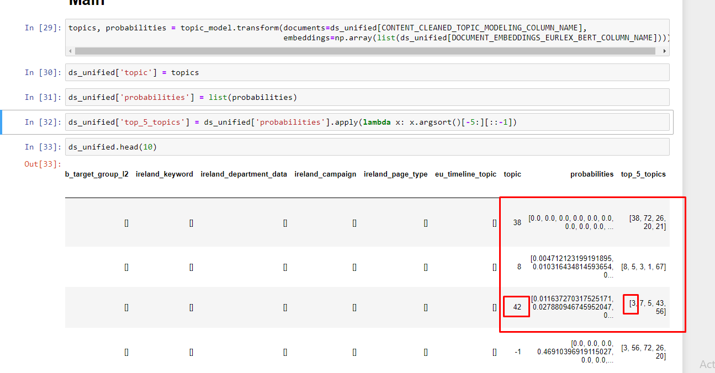This screenshot has width=715, height=373.
Task: Click the top_5_topics lambda code cell
Action: (x=331, y=121)
